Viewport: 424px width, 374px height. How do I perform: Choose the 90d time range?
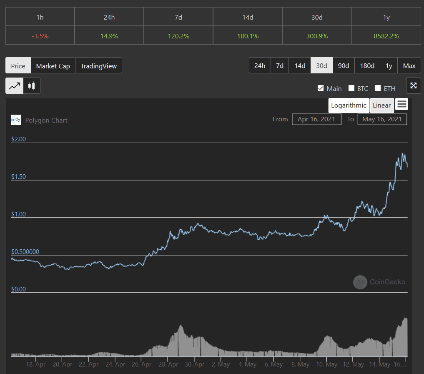pyautogui.click(x=344, y=65)
